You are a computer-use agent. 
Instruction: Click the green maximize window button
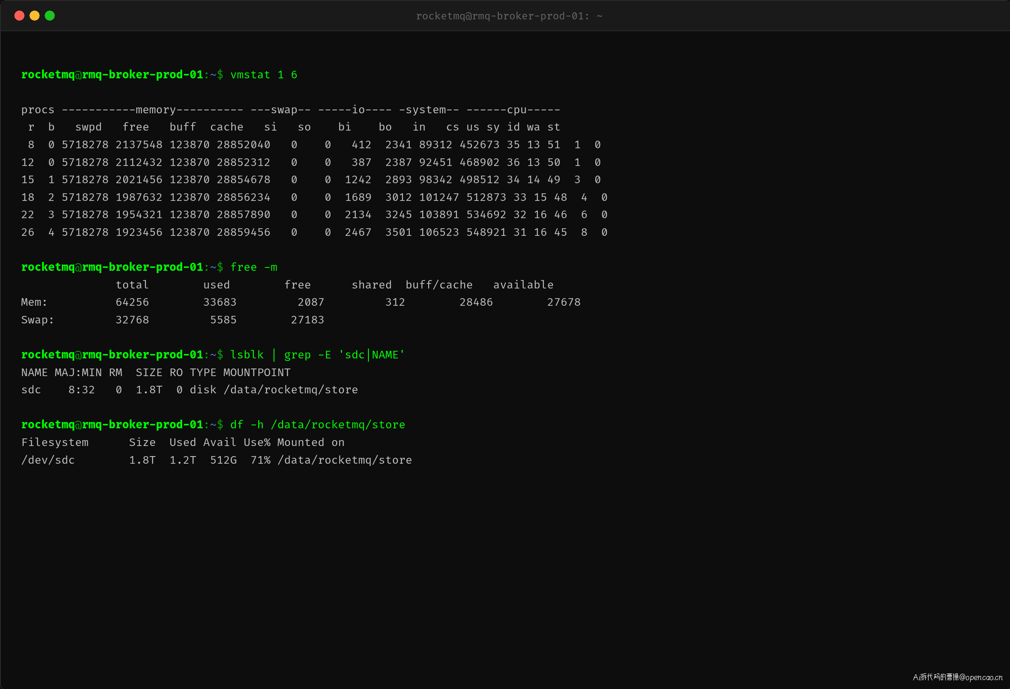click(50, 16)
